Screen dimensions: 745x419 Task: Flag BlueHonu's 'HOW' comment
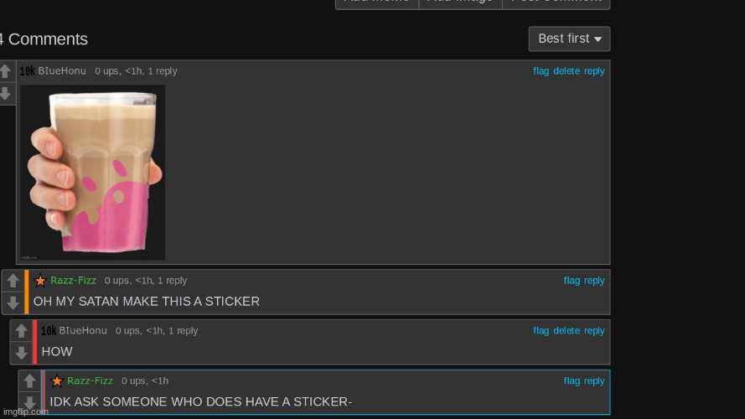click(x=541, y=331)
